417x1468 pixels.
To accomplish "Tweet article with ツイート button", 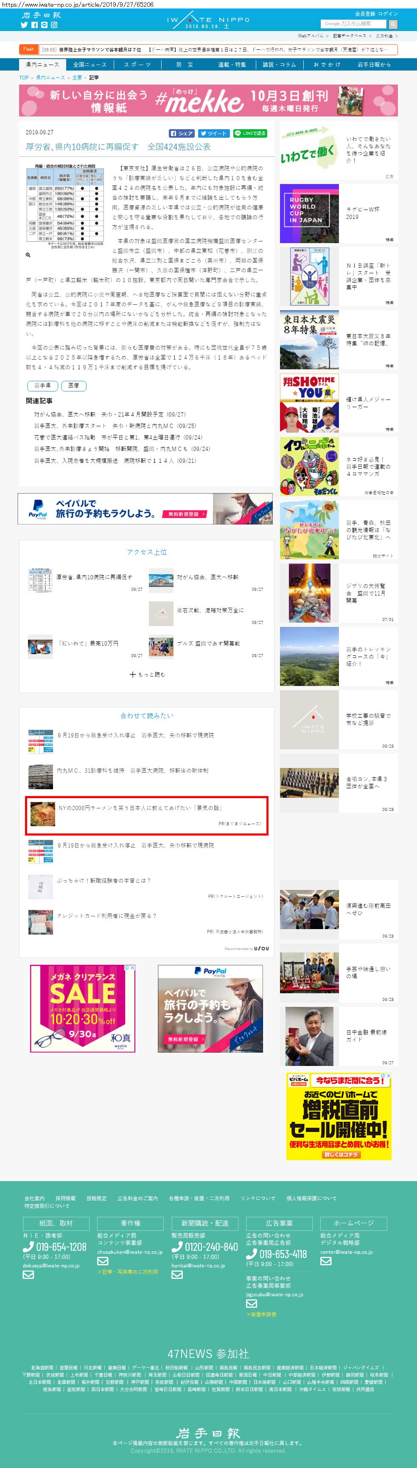I will point(214,133).
